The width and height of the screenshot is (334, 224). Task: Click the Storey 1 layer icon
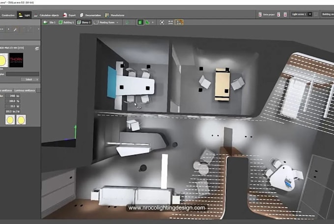tap(79, 22)
